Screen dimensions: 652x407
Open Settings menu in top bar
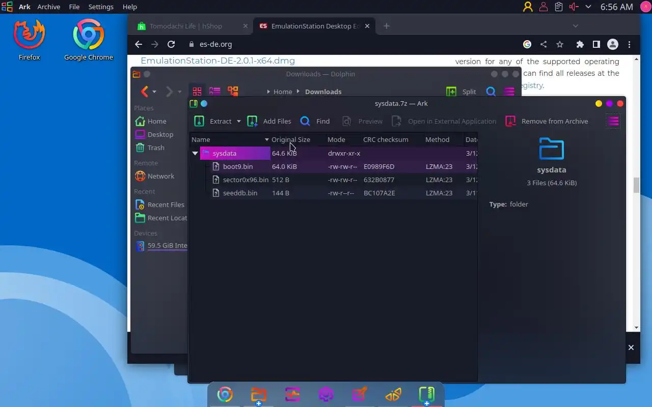101,7
